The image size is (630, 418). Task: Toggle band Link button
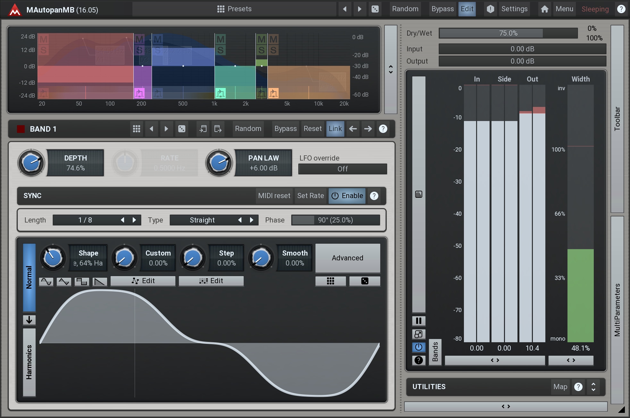[335, 129]
